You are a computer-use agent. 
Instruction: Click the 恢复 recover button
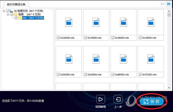point(152,101)
